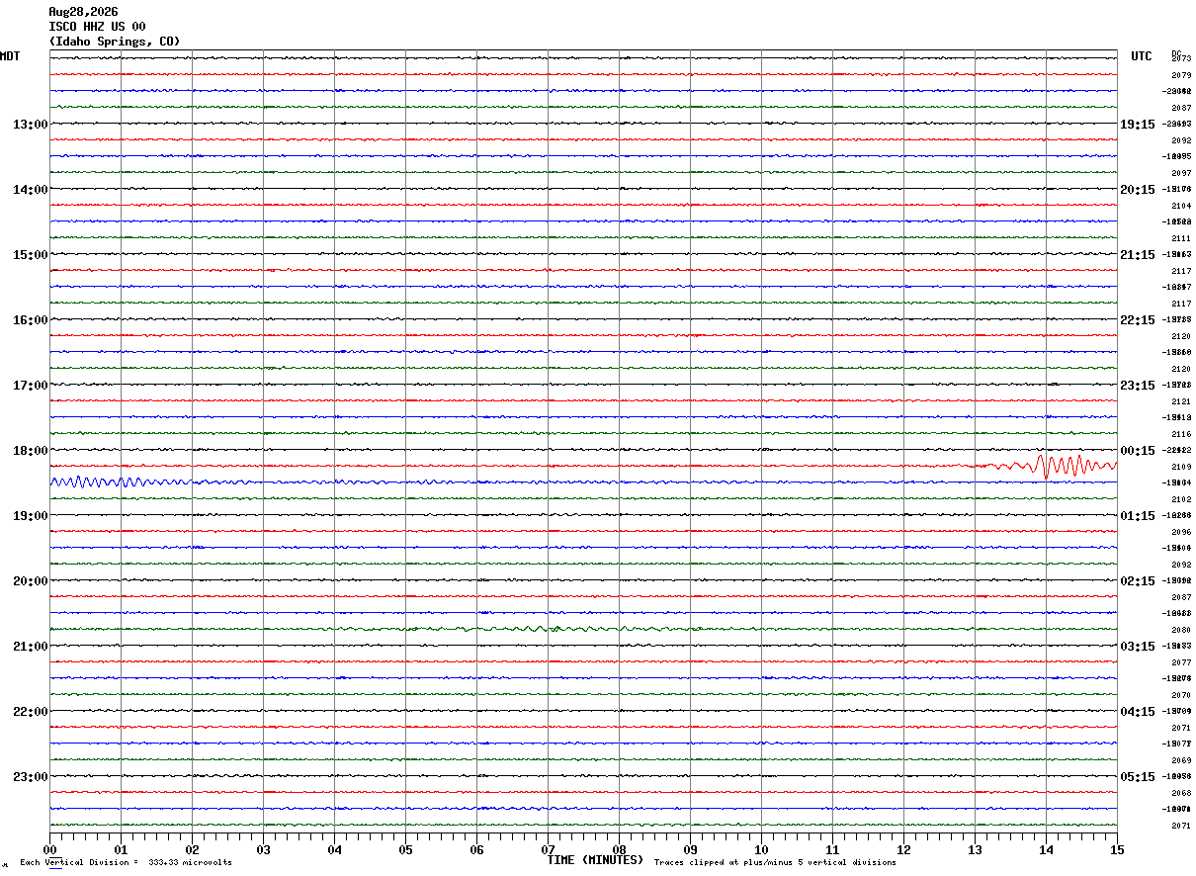The height and width of the screenshot is (876, 1196).
Task: Click the UTC timezone label
Action: click(1142, 56)
